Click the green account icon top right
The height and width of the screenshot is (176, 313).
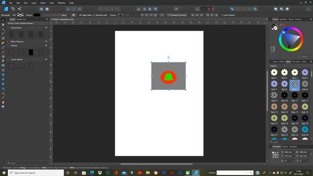click(x=309, y=9)
